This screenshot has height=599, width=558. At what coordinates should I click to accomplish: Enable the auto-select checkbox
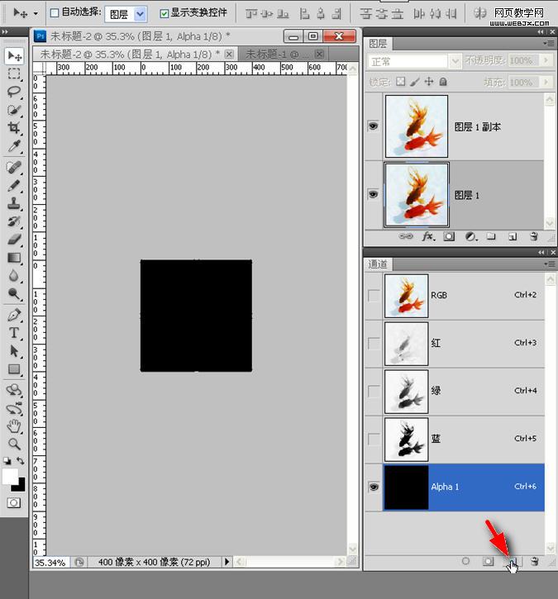point(55,13)
